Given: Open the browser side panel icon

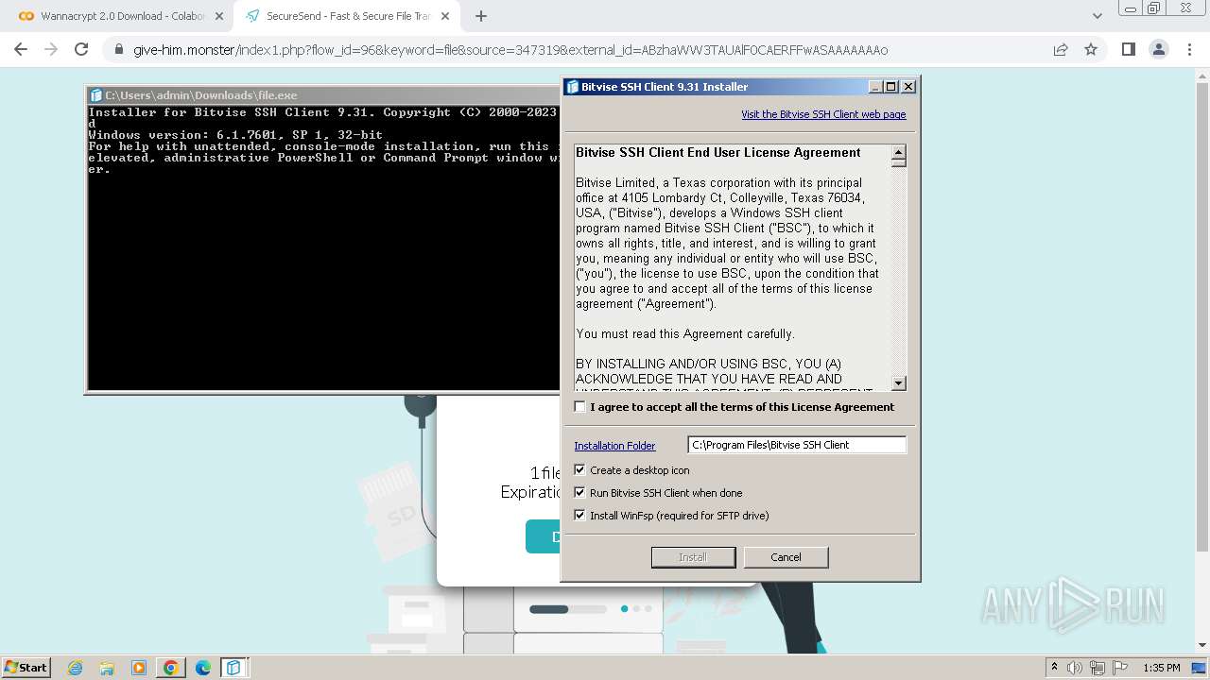Looking at the screenshot, I should pos(1128,49).
